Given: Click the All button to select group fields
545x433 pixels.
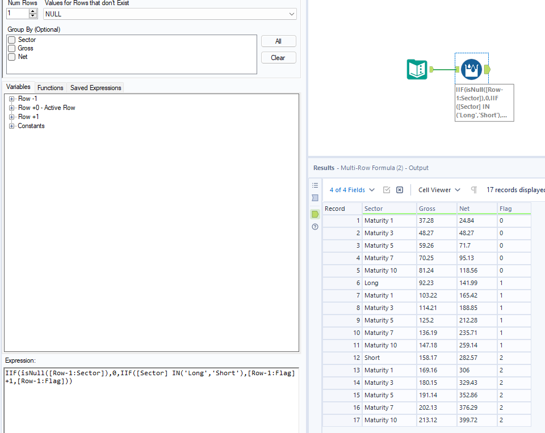Looking at the screenshot, I should (x=278, y=41).
